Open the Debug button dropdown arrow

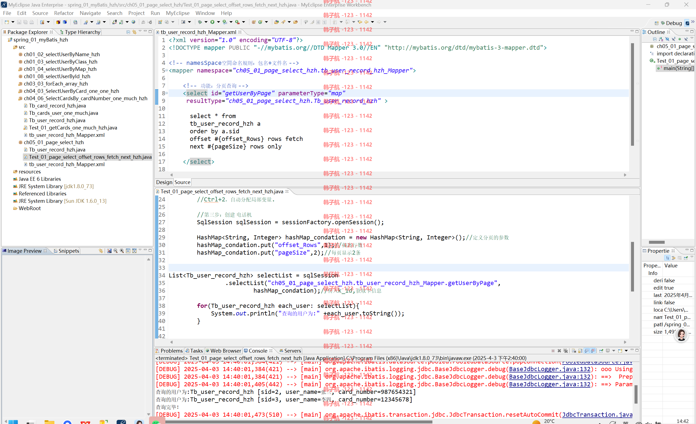click(x=206, y=22)
